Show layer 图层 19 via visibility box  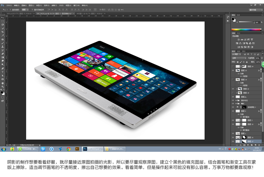tap(233, 80)
